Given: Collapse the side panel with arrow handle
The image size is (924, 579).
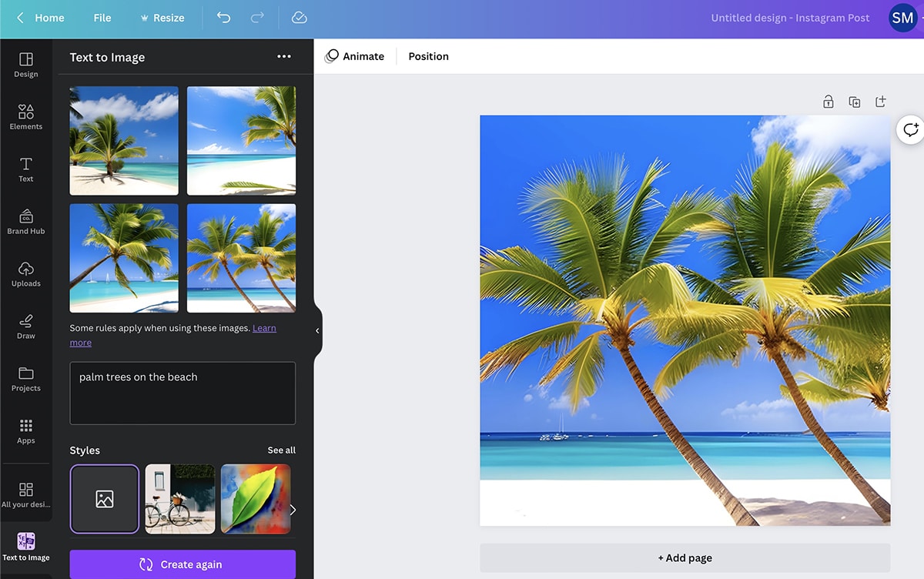Looking at the screenshot, I should (317, 330).
